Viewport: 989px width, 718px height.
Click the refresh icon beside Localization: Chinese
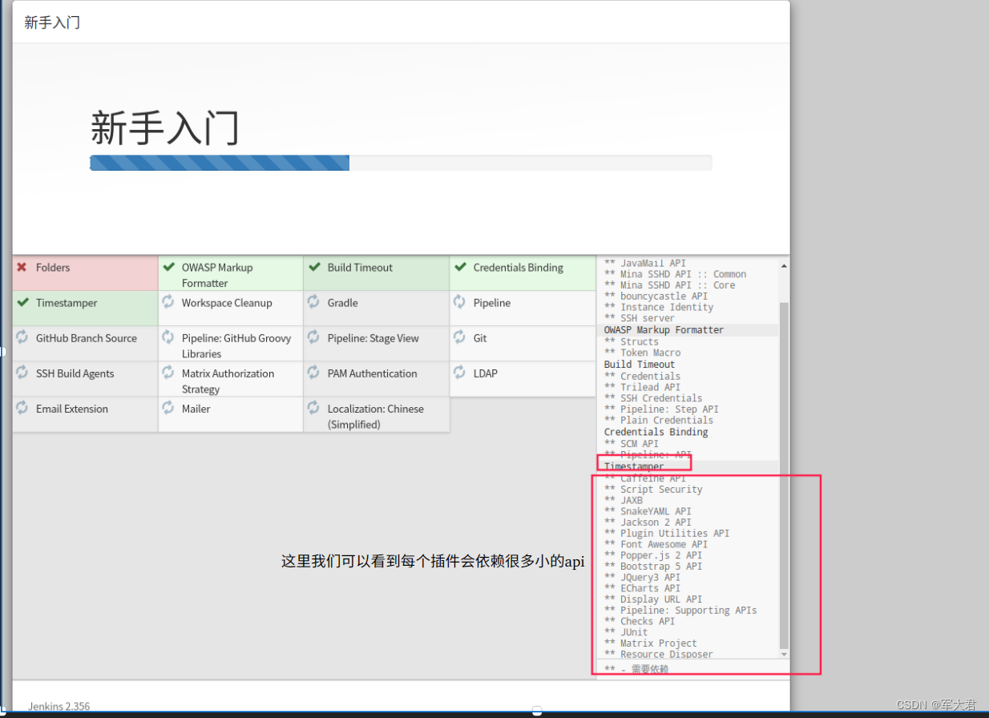313,407
